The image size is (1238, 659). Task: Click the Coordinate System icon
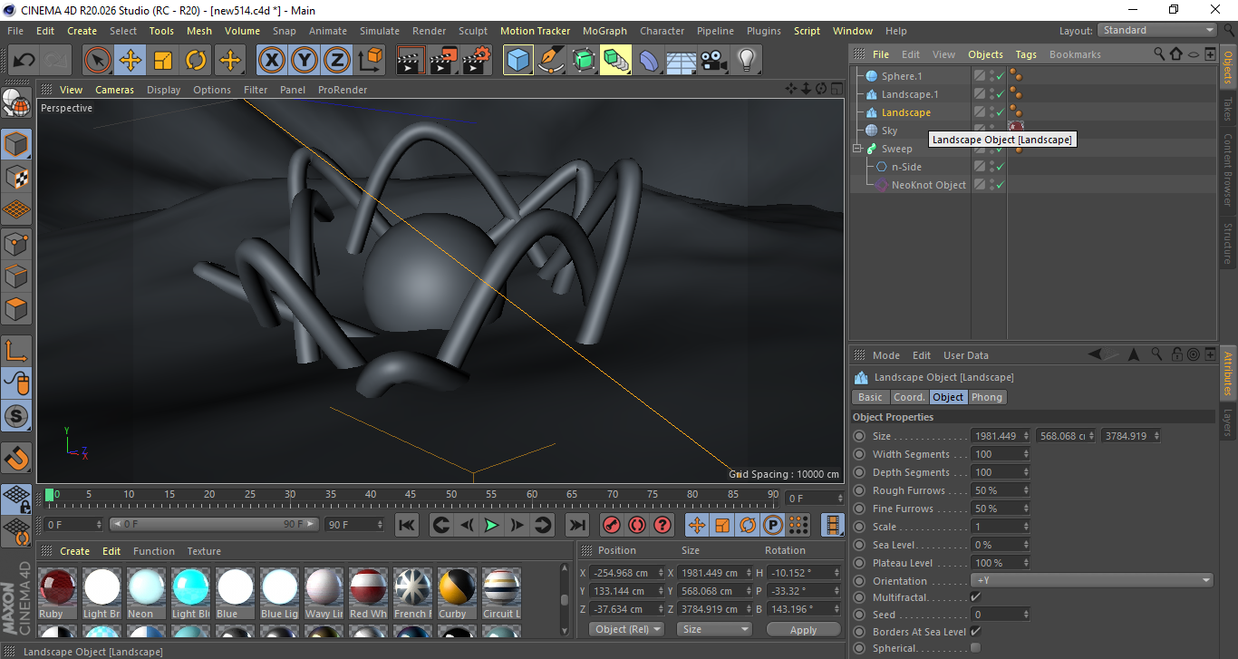point(370,61)
